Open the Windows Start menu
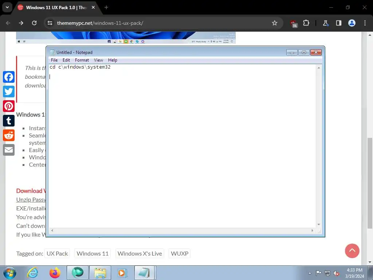The width and height of the screenshot is (373, 280). 9,273
